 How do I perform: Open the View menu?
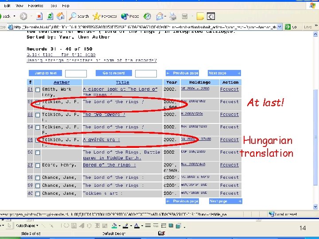pyautogui.click(x=19, y=6)
